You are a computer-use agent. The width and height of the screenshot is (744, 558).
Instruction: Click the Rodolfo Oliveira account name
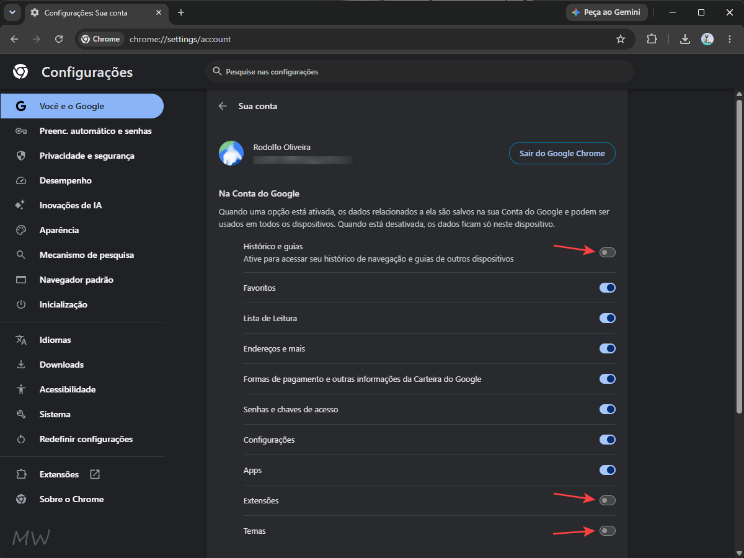pyautogui.click(x=282, y=148)
